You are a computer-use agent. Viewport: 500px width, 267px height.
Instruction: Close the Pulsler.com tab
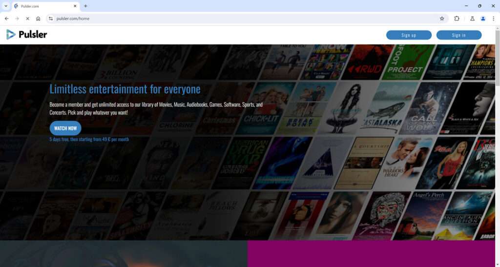point(75,6)
